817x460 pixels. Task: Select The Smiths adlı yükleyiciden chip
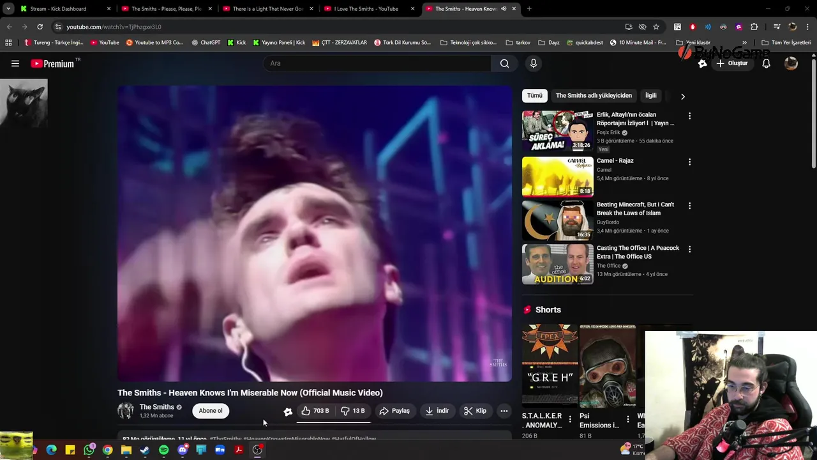(594, 96)
